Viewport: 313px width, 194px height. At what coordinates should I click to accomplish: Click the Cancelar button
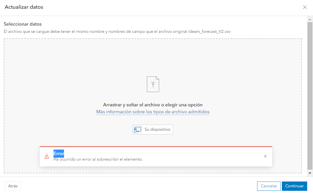point(269,186)
